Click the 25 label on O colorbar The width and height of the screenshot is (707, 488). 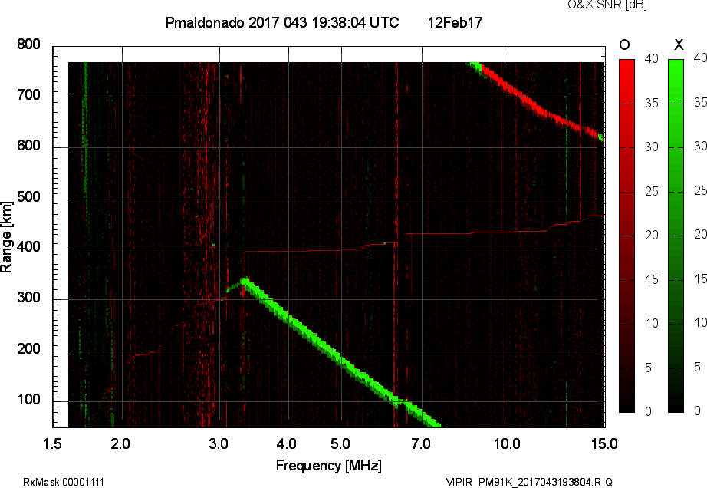point(652,191)
